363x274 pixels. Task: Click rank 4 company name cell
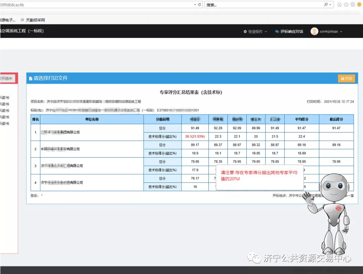92,182
